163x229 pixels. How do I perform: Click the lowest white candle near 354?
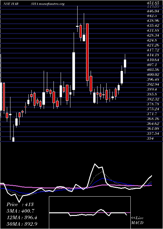[x=13, y=139]
